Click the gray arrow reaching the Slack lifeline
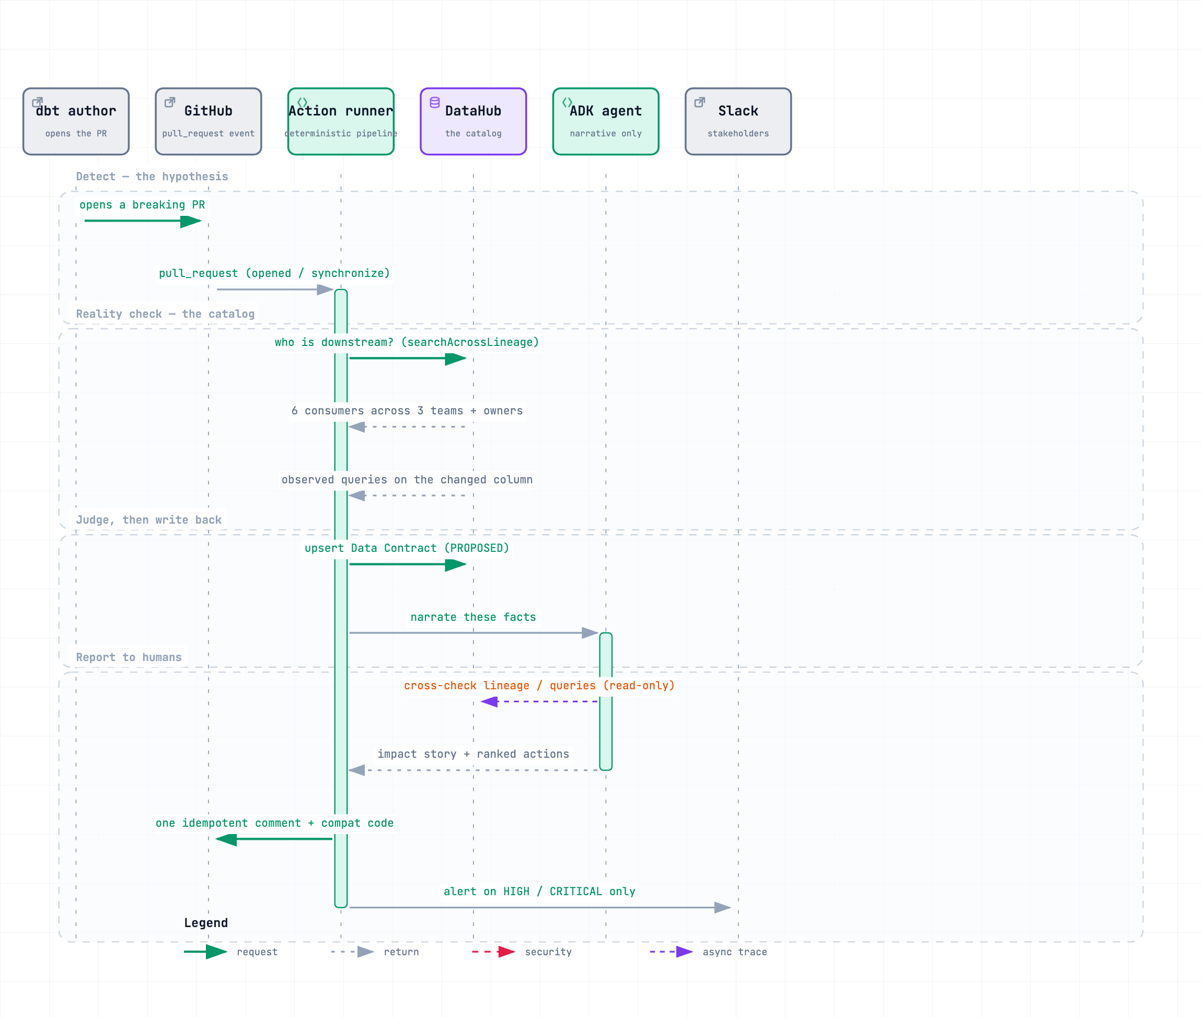 540,908
